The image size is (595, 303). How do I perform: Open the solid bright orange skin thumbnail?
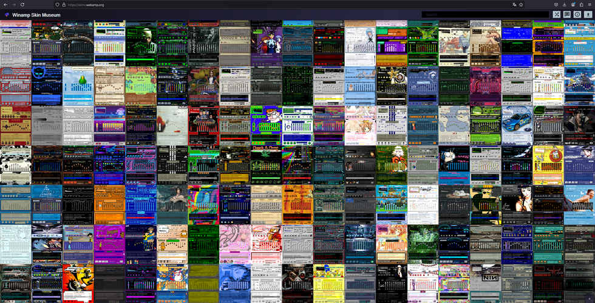tap(109, 205)
